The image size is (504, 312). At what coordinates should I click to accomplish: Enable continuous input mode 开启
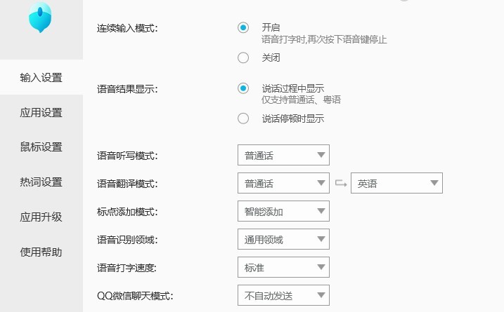tap(243, 27)
